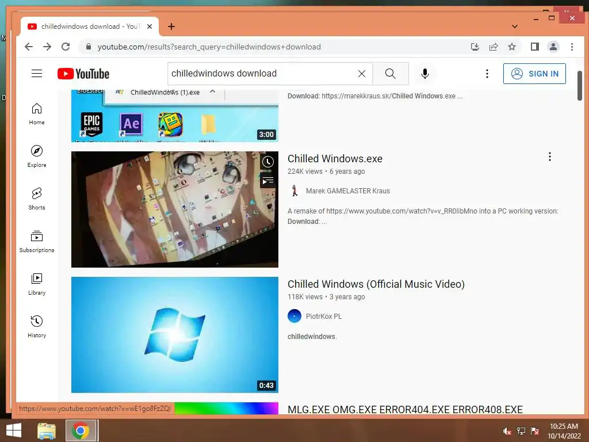Go back in Chrome

(x=29, y=47)
